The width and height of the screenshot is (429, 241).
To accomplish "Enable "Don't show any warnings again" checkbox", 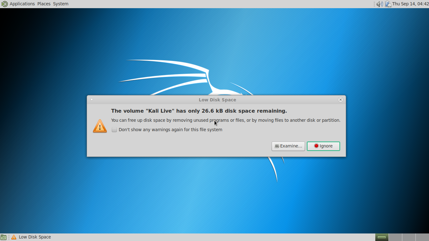I will 114,130.
